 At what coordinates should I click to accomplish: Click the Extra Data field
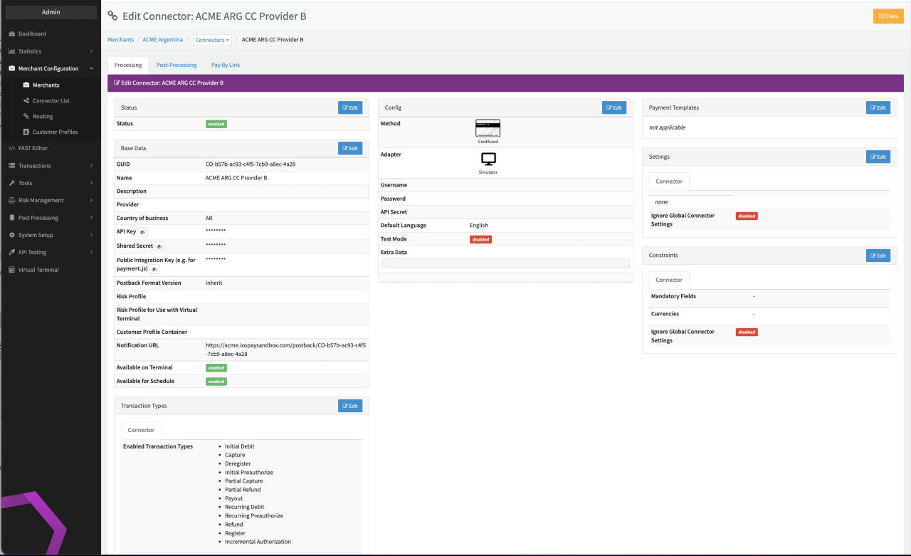pyautogui.click(x=505, y=263)
